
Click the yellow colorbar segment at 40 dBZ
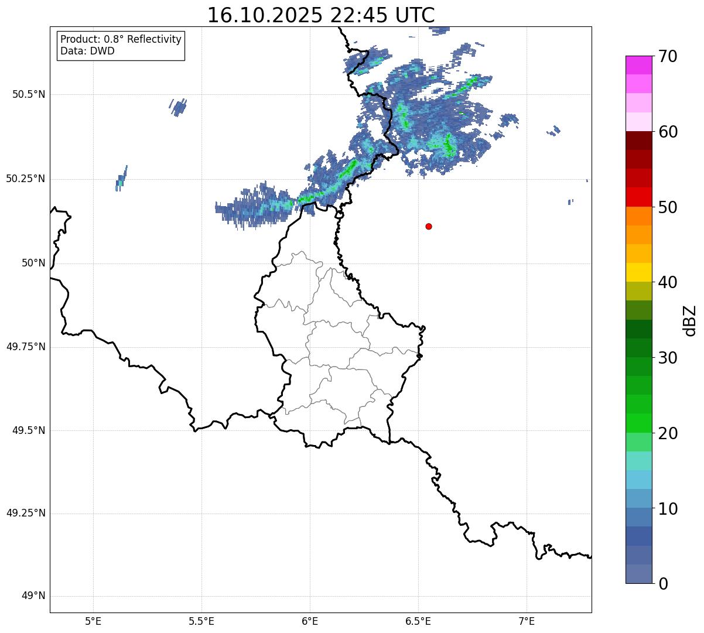coord(639,272)
